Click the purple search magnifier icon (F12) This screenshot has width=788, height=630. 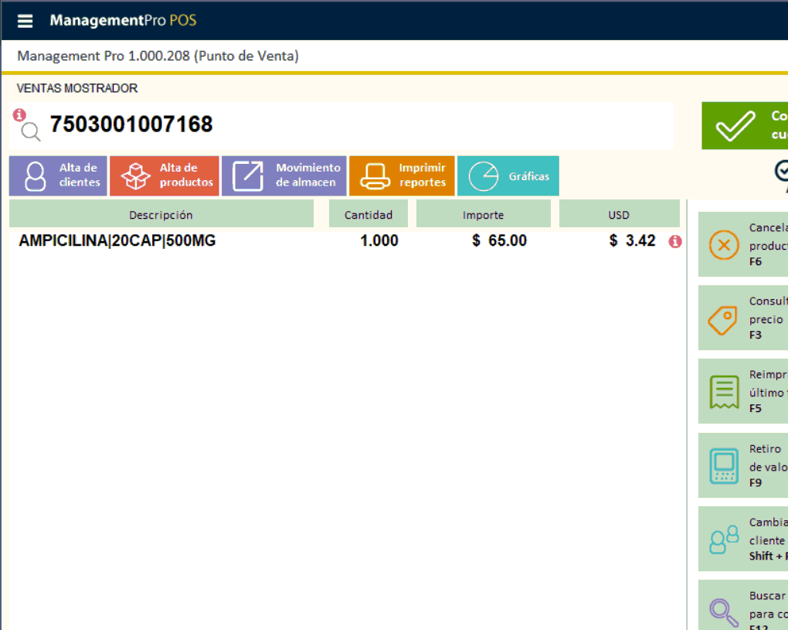(x=724, y=611)
